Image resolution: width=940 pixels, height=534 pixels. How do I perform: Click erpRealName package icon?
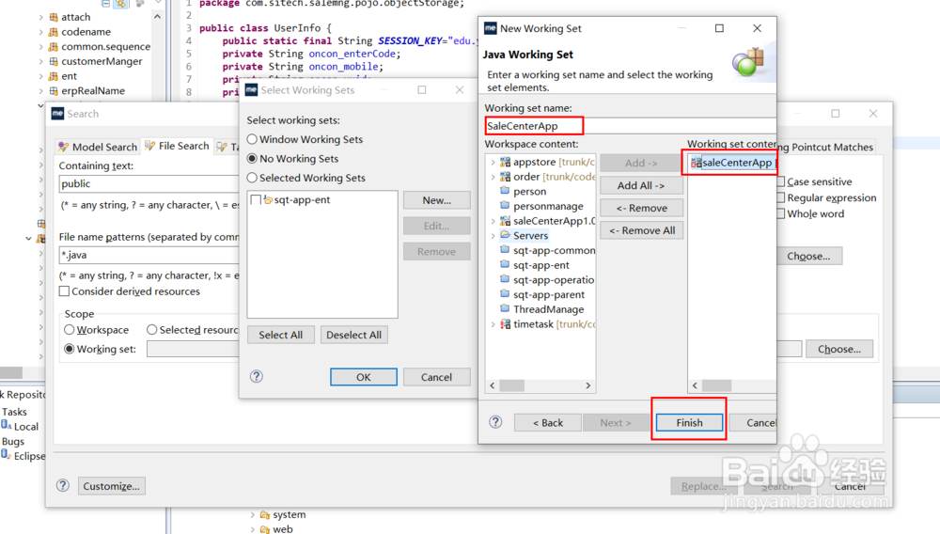click(x=54, y=91)
